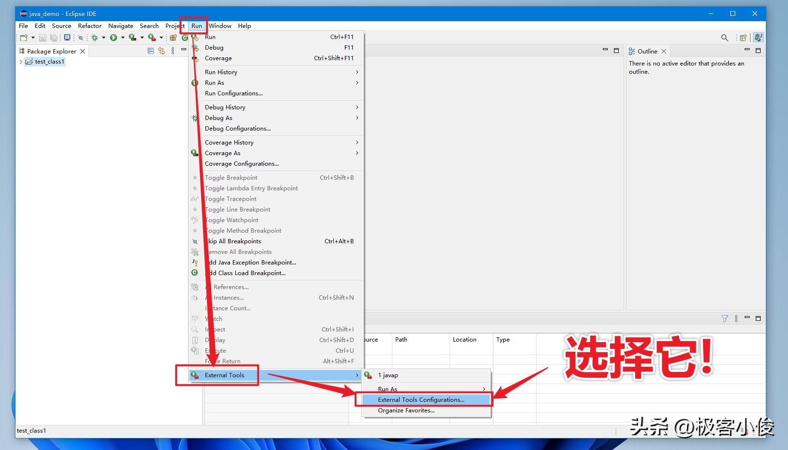Select Toggle Breakpoint in the Run menu

click(231, 177)
